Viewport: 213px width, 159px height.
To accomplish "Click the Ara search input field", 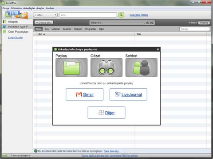I will [x=88, y=15].
